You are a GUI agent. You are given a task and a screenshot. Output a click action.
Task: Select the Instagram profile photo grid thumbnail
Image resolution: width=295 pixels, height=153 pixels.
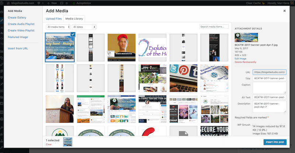click(x=214, y=109)
